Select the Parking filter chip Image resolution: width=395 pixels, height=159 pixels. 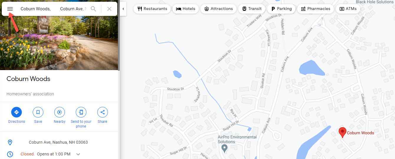pyautogui.click(x=281, y=9)
